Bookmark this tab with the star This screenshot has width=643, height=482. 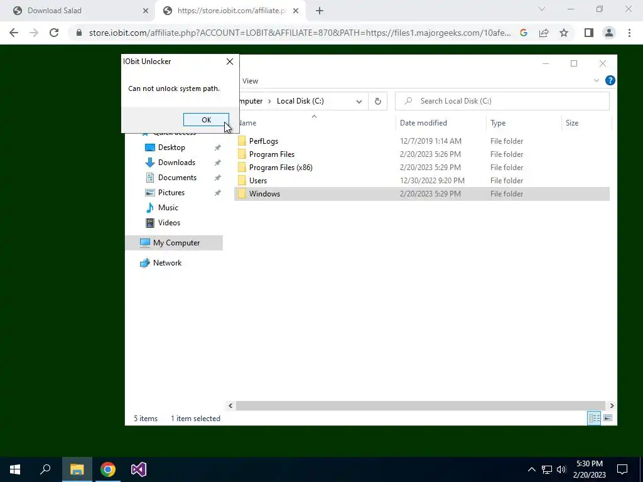[564, 33]
